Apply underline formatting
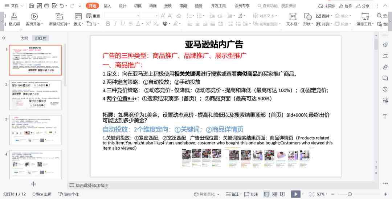 point(123,24)
